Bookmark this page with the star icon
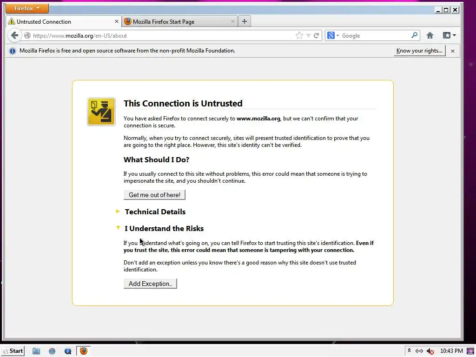The width and height of the screenshot is (476, 357). [299, 35]
